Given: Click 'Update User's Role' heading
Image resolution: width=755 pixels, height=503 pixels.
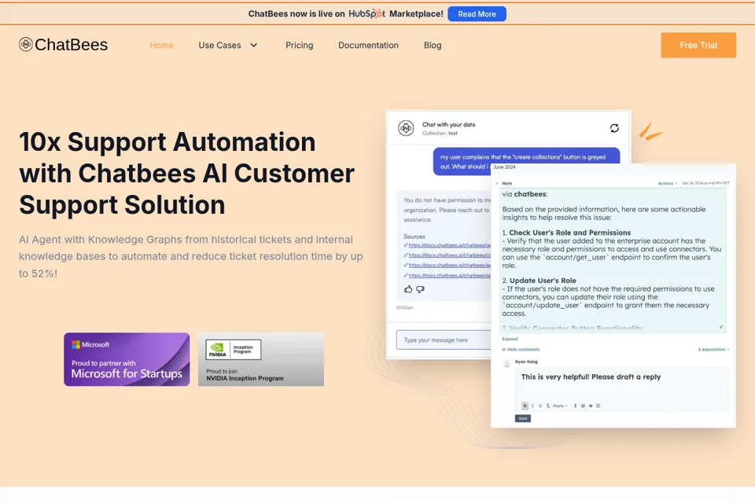Looking at the screenshot, I should pos(543,281).
